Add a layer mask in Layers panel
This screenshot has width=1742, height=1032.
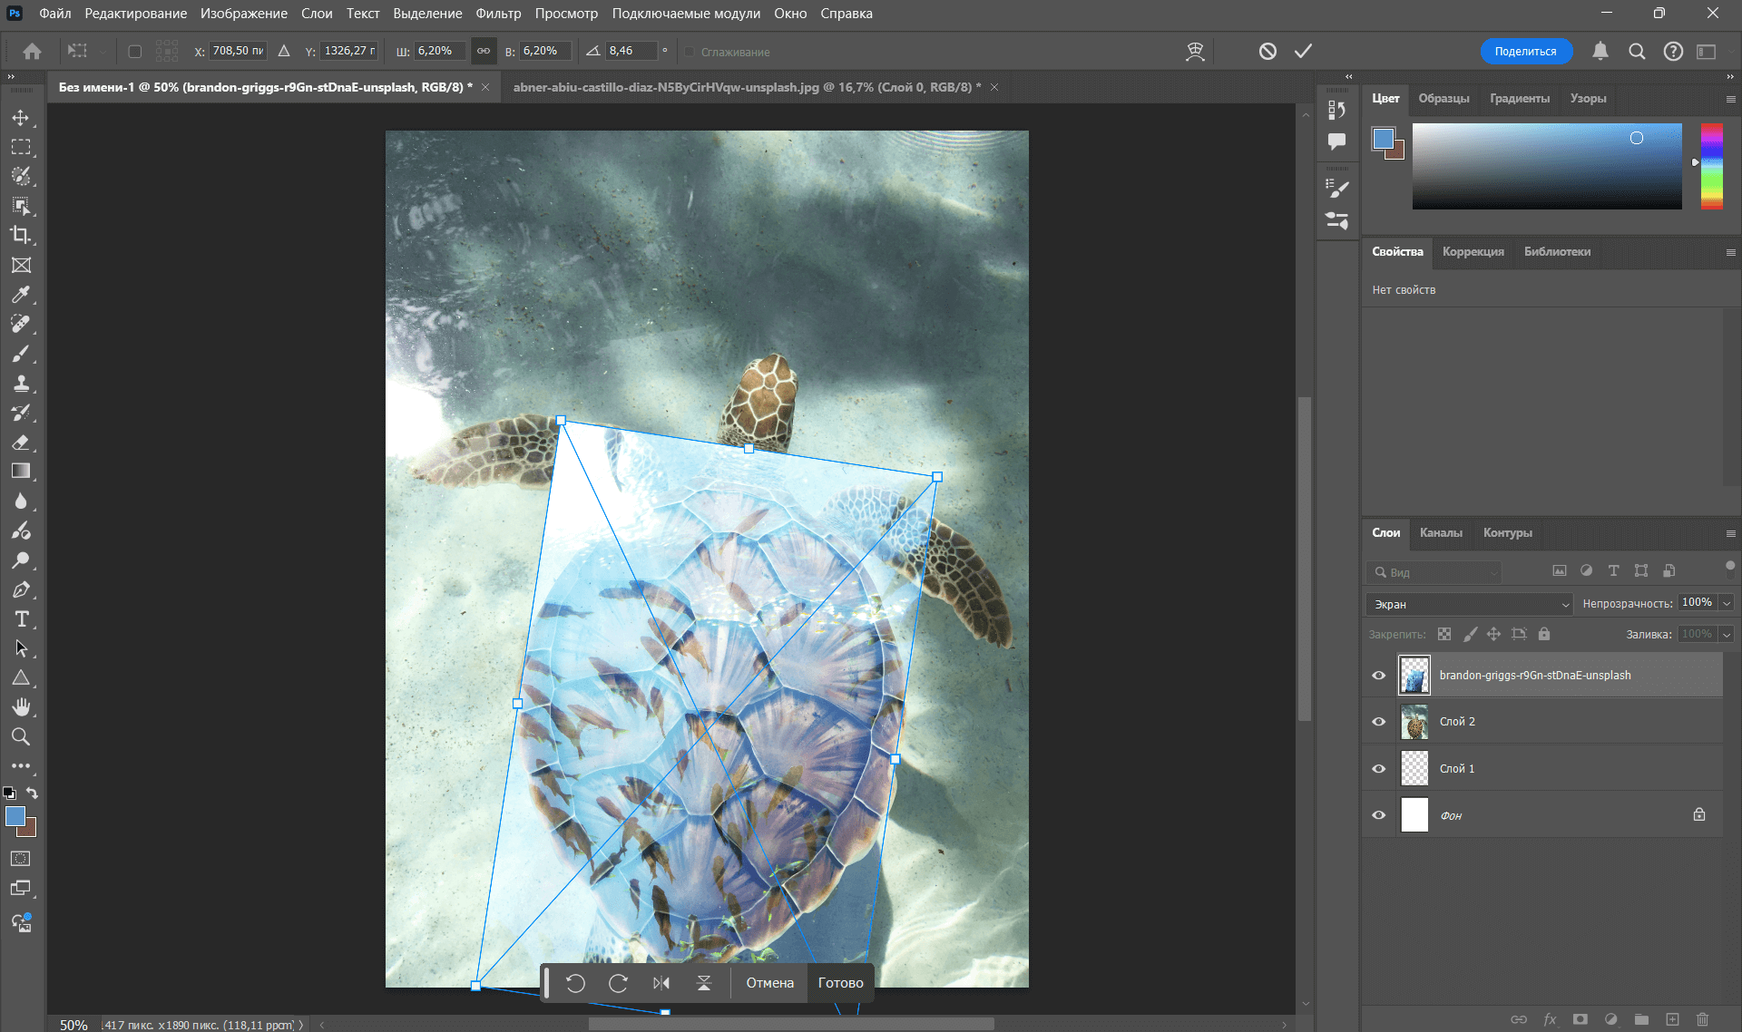(1581, 1019)
